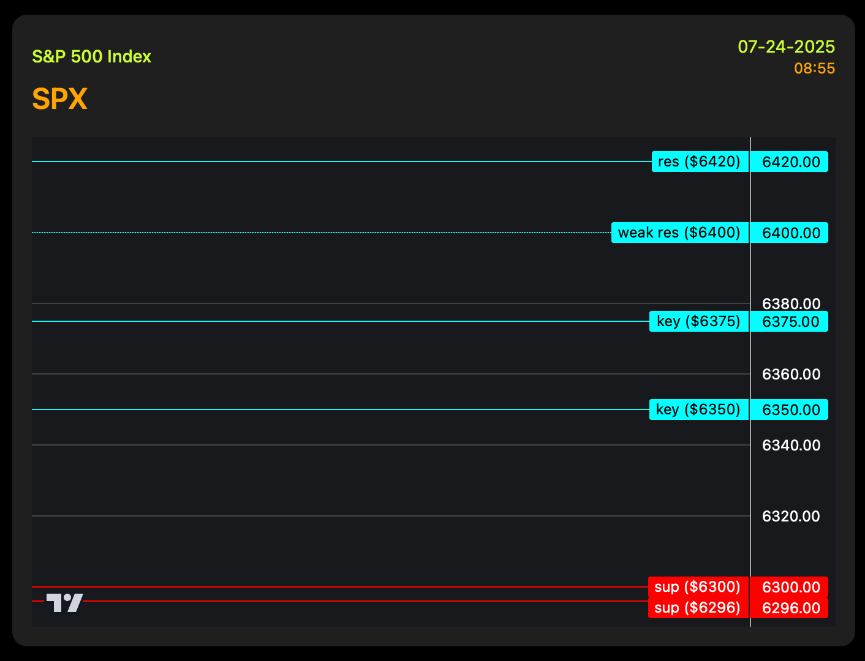865x661 pixels.
Task: Click the date 07-24-2025
Action: click(786, 47)
